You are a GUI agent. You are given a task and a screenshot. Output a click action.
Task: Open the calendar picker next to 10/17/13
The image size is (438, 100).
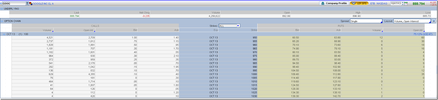(406, 4)
